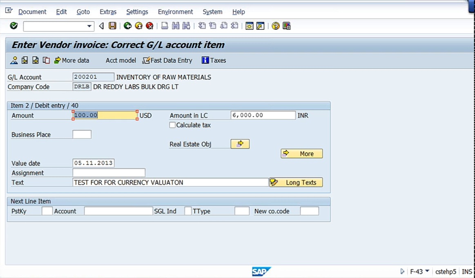Click the Amount in LC field
This screenshot has height=278, width=475.
pyautogui.click(x=263, y=115)
